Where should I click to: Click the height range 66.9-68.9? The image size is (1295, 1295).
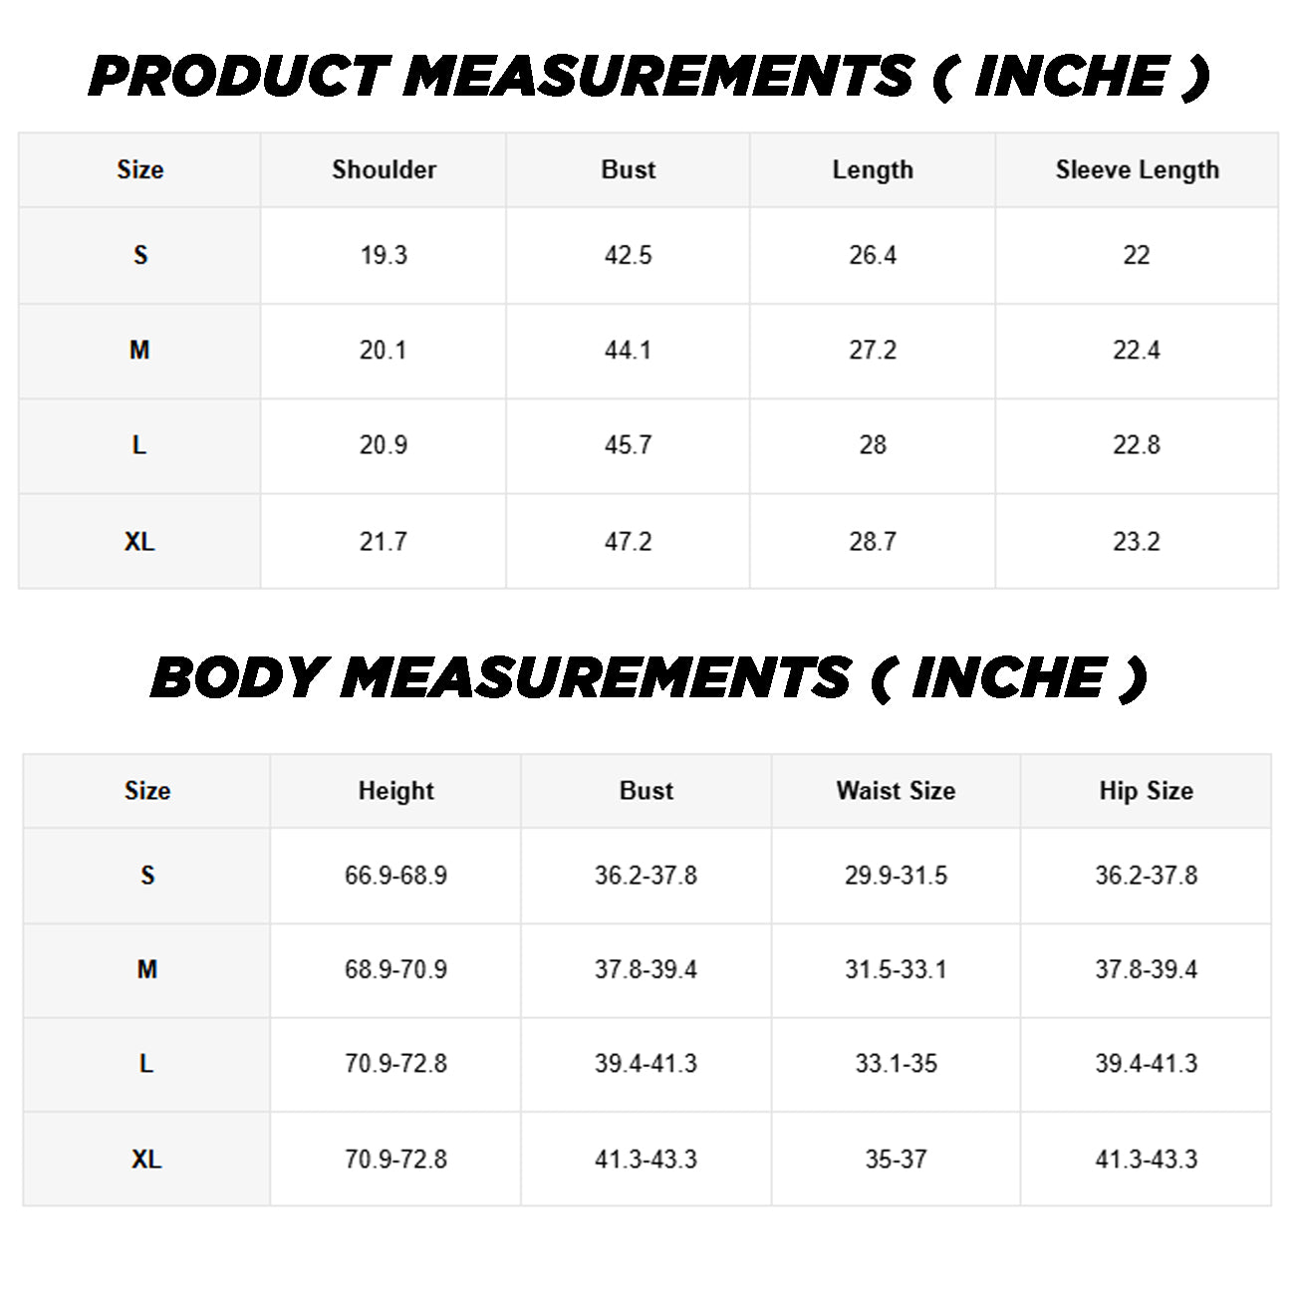click(x=395, y=876)
